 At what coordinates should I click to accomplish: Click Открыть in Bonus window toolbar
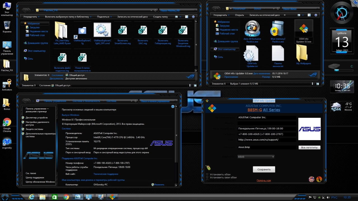(x=239, y=15)
